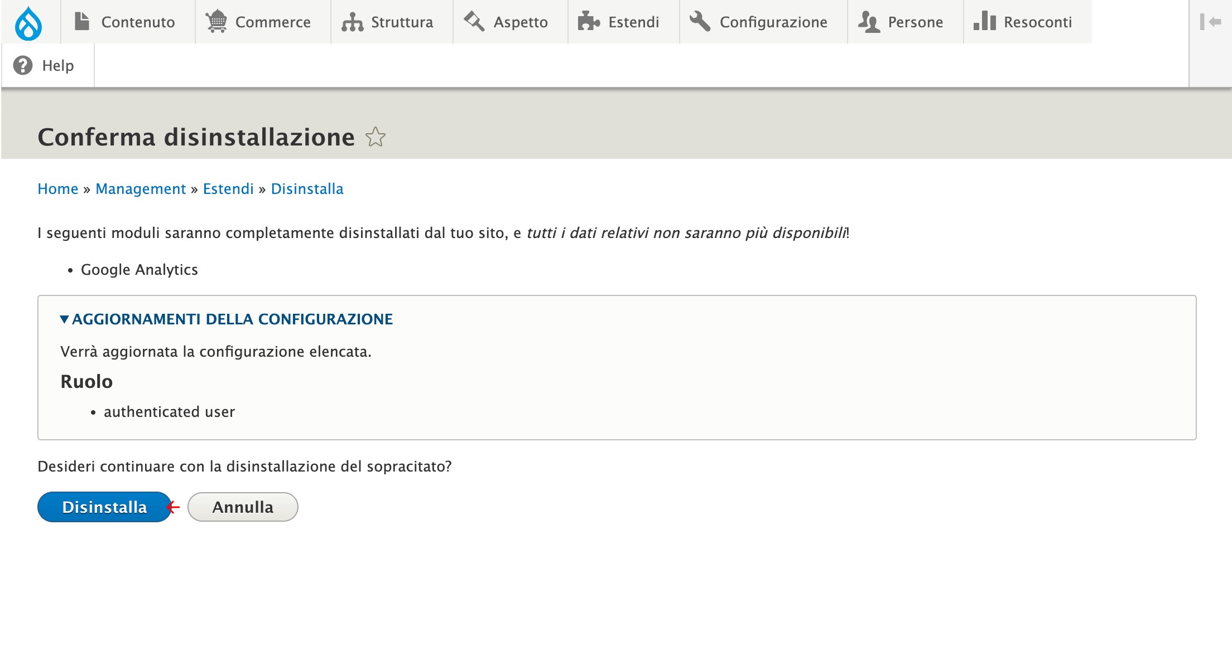1232x651 pixels.
Task: Click the Estendi puzzle piece icon
Action: click(x=589, y=22)
